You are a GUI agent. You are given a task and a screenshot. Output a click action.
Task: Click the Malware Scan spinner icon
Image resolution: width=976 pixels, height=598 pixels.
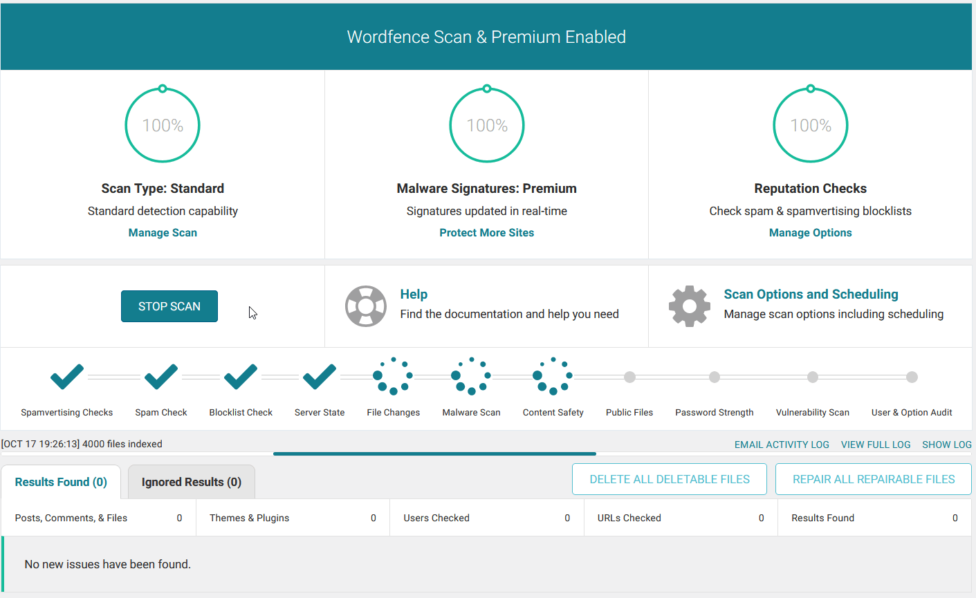point(471,376)
